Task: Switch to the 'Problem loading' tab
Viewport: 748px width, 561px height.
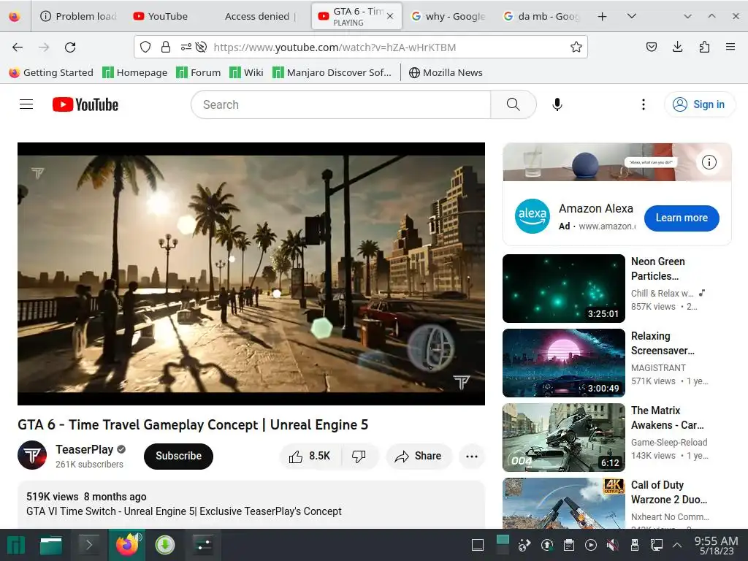Action: (79, 16)
